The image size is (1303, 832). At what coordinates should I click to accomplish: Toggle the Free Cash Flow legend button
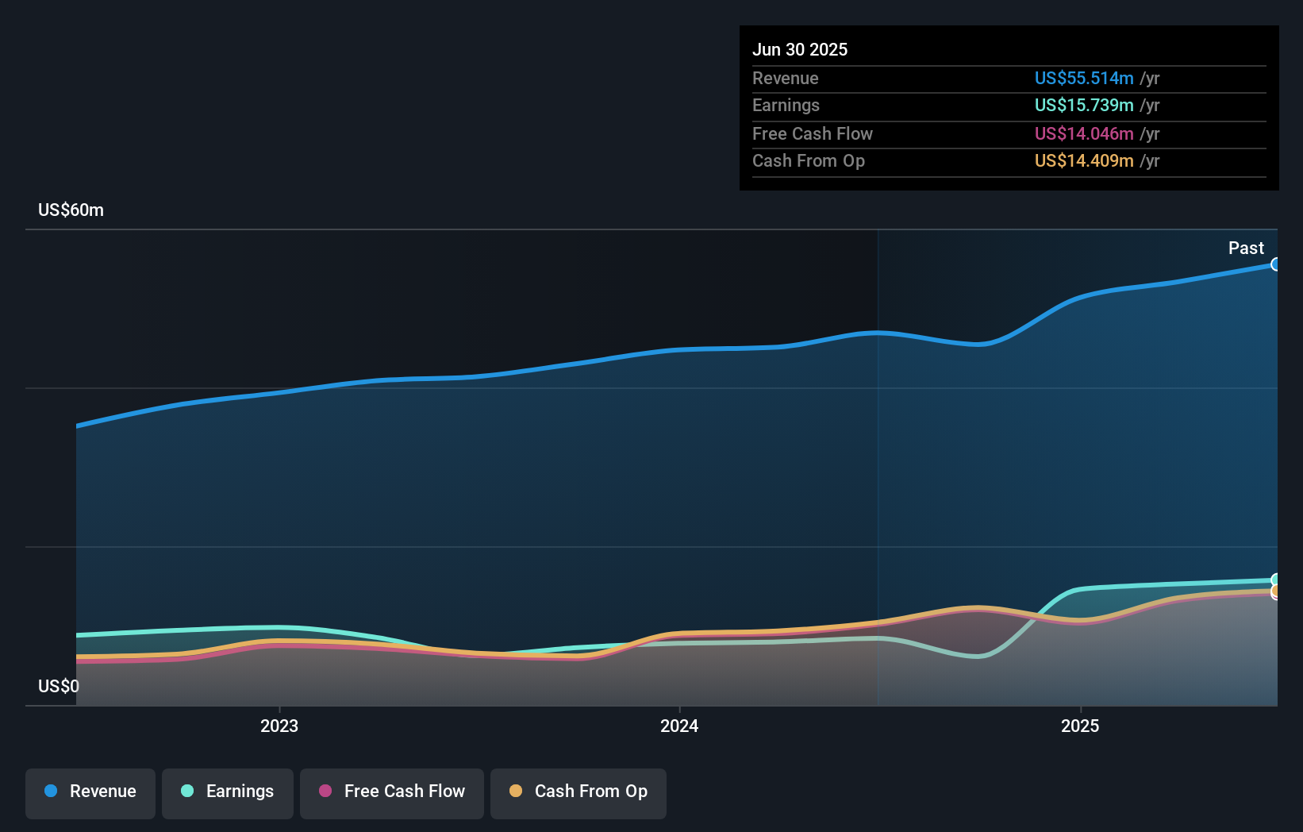pos(392,793)
